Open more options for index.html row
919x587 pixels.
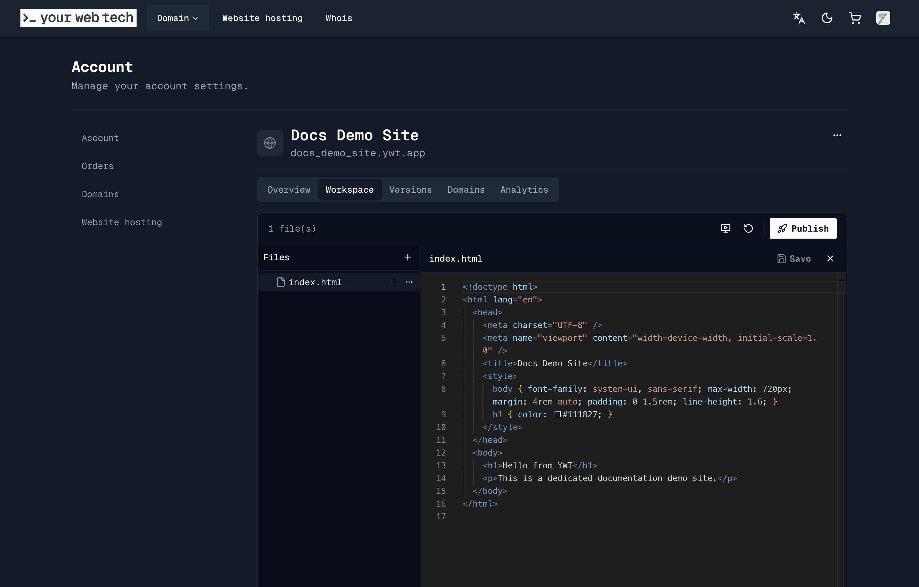tap(409, 282)
